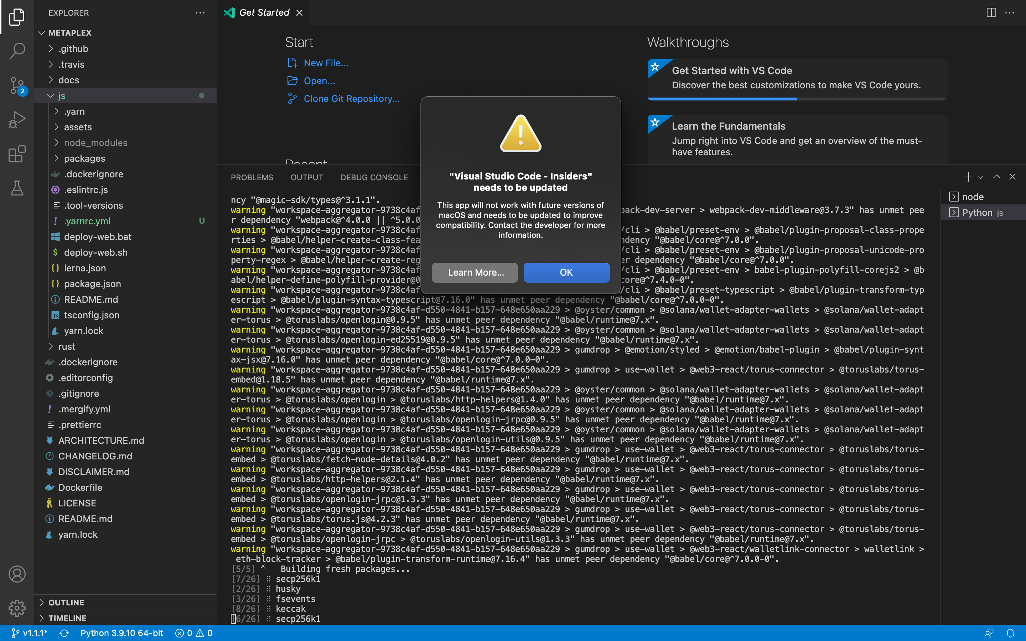Open Learn the Fundamentals walkthrough card

pyautogui.click(x=796, y=139)
